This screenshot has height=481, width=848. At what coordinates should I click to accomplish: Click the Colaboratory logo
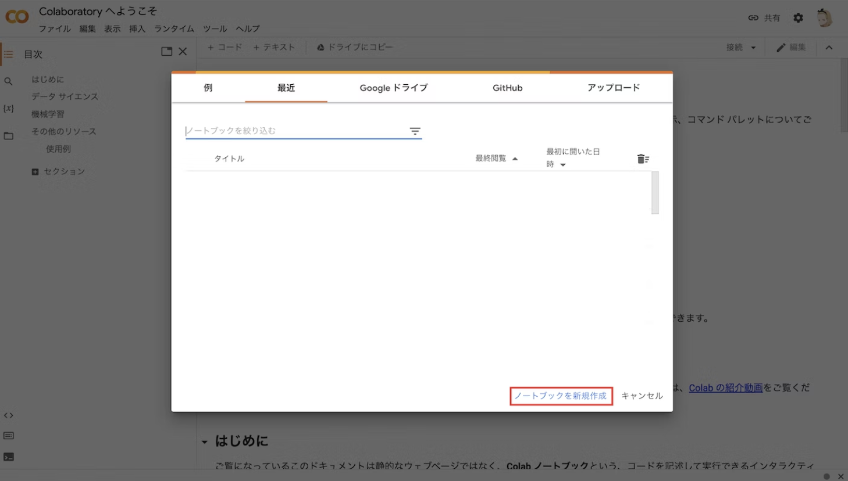pos(17,16)
